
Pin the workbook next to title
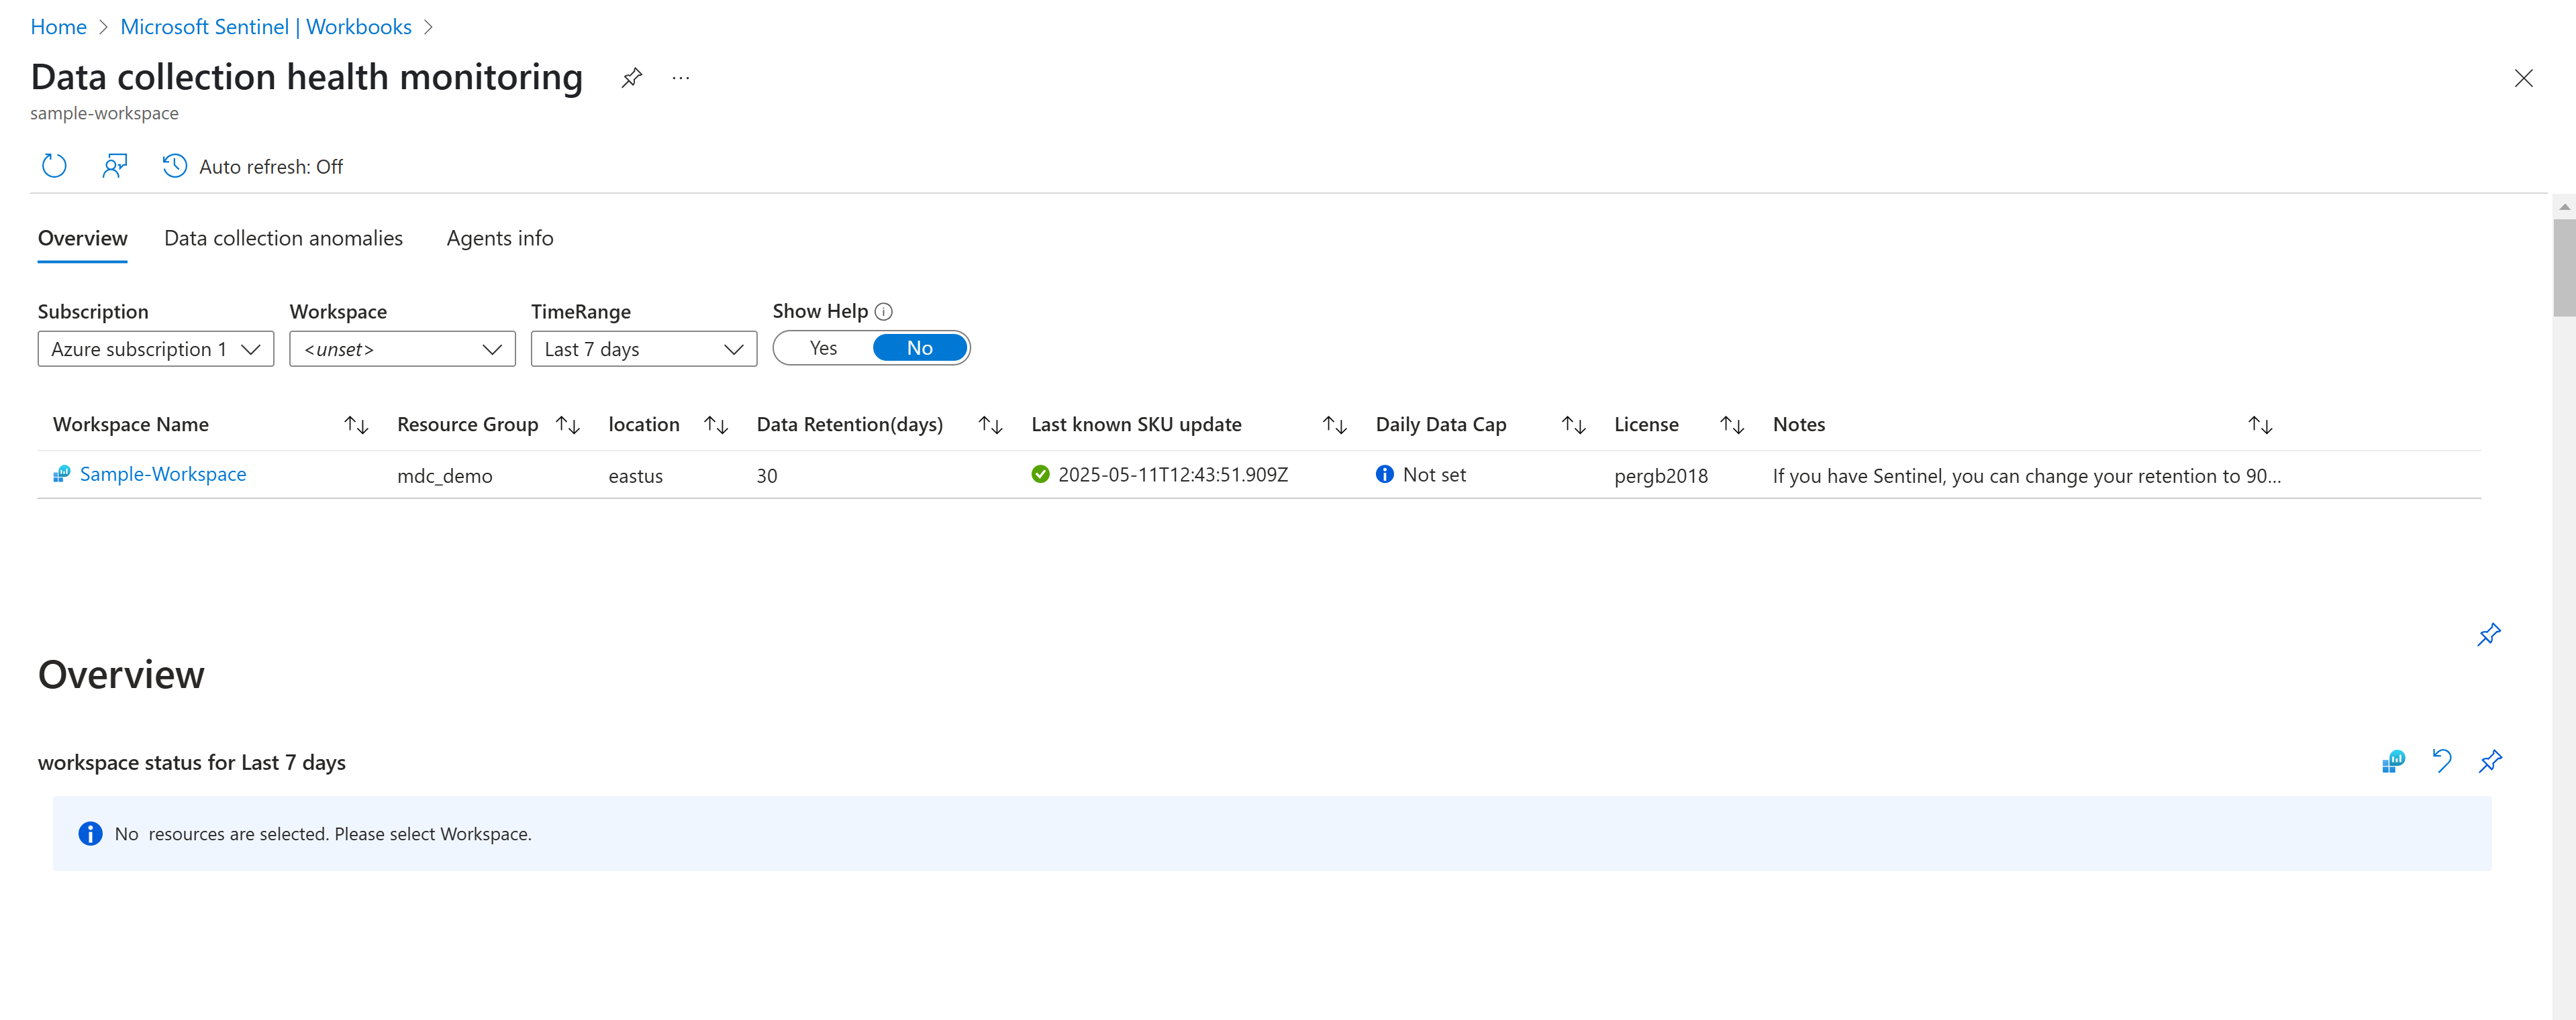coord(631,78)
